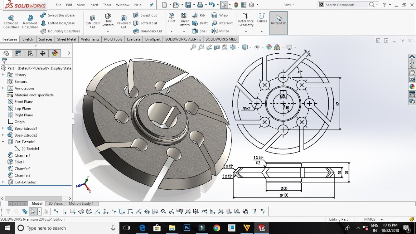Image resolution: width=416 pixels, height=234 pixels.
Task: Select the Front Plane in tree
Action: 20,102
